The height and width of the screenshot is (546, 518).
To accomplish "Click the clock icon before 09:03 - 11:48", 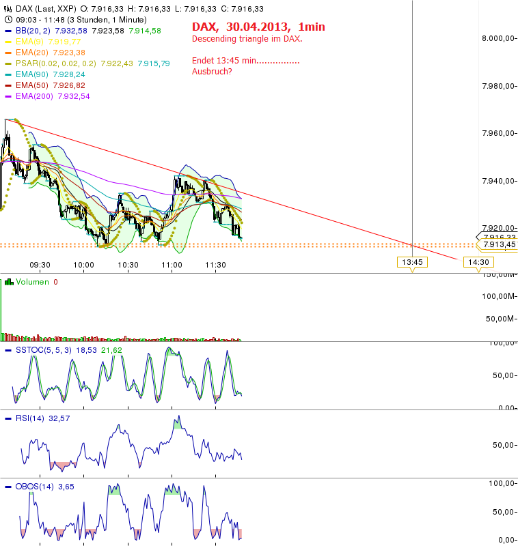I will [8, 20].
